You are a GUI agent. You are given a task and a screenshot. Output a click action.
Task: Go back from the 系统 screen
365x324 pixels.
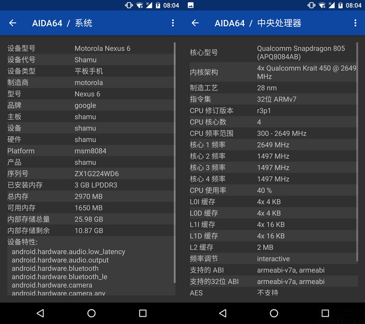tap(13, 23)
